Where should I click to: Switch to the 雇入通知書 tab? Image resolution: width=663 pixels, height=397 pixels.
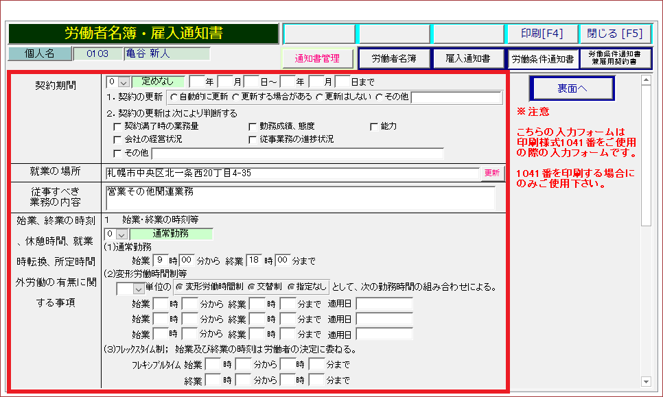[x=467, y=59]
